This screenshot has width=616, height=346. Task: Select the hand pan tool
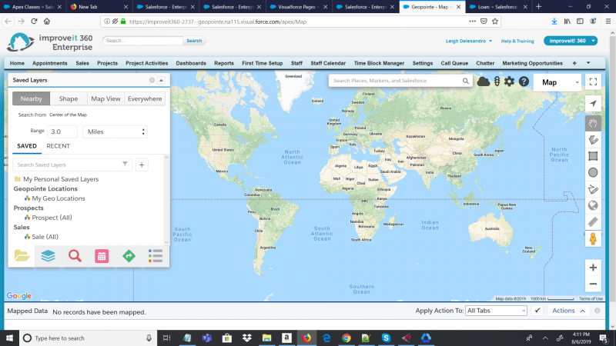pos(593,124)
